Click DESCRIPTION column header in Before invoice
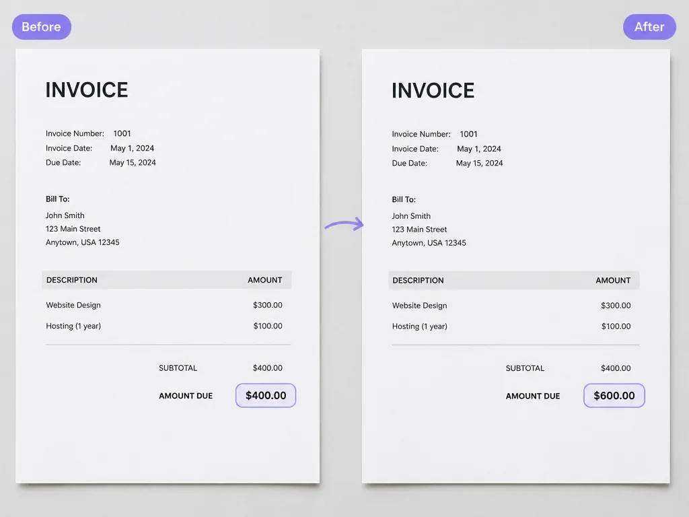Image resolution: width=689 pixels, height=517 pixels. click(72, 280)
